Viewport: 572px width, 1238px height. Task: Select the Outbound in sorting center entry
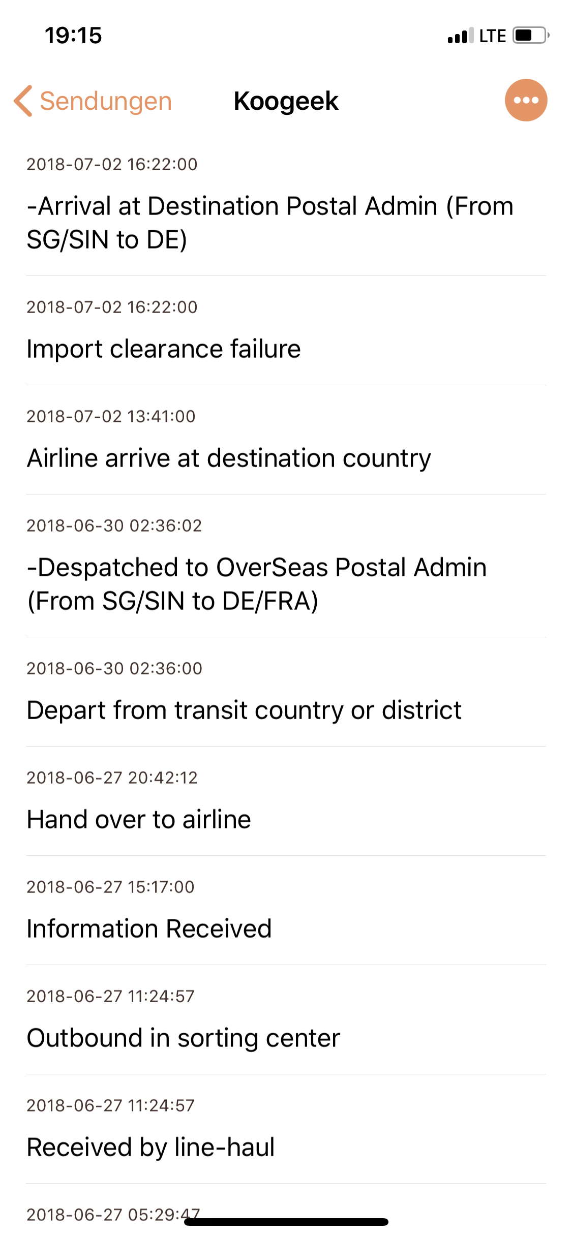pyautogui.click(x=183, y=1038)
